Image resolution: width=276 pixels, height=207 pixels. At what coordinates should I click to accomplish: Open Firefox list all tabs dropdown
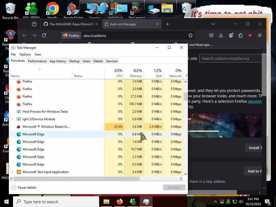click(x=213, y=24)
